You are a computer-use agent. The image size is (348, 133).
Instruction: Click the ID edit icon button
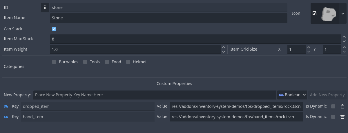pos(45,8)
